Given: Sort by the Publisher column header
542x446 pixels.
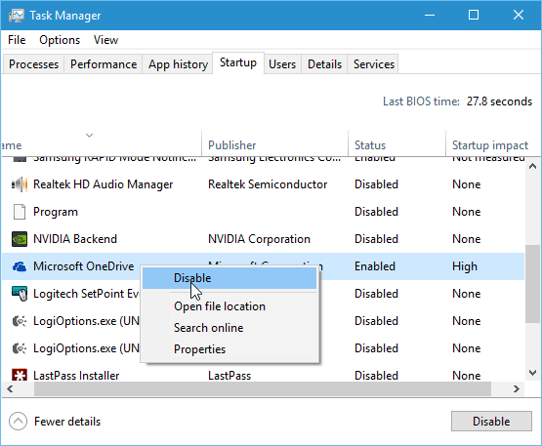Looking at the screenshot, I should [274, 143].
